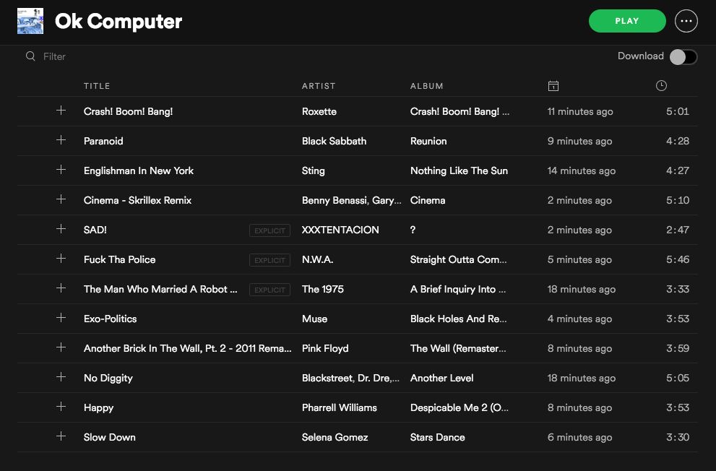Click the EXPLICIT badge on Fuck Tha Police
This screenshot has height=471, width=716.
click(269, 260)
